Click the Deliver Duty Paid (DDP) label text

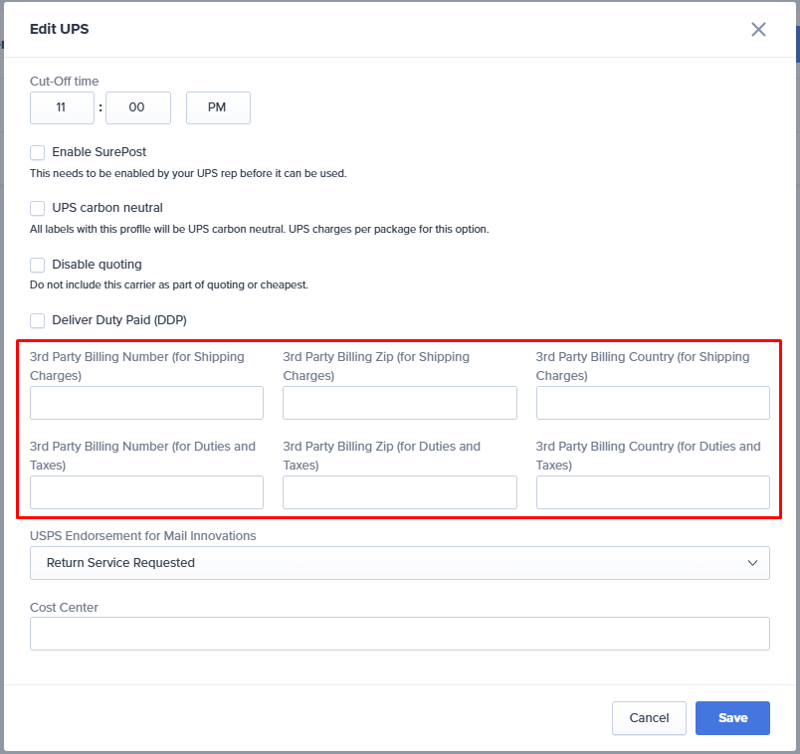[x=119, y=320]
